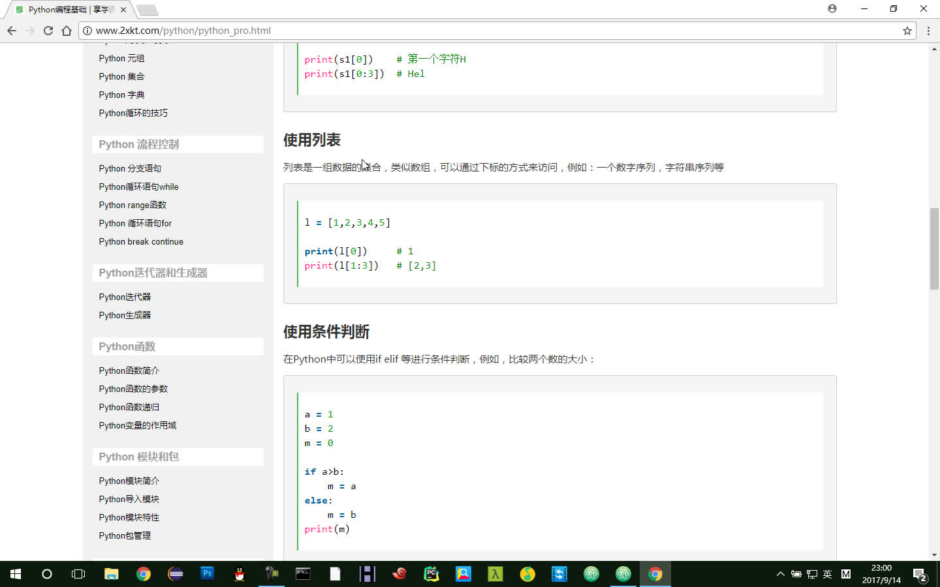
Task: Launch Photoshop from the taskbar
Action: (x=207, y=574)
